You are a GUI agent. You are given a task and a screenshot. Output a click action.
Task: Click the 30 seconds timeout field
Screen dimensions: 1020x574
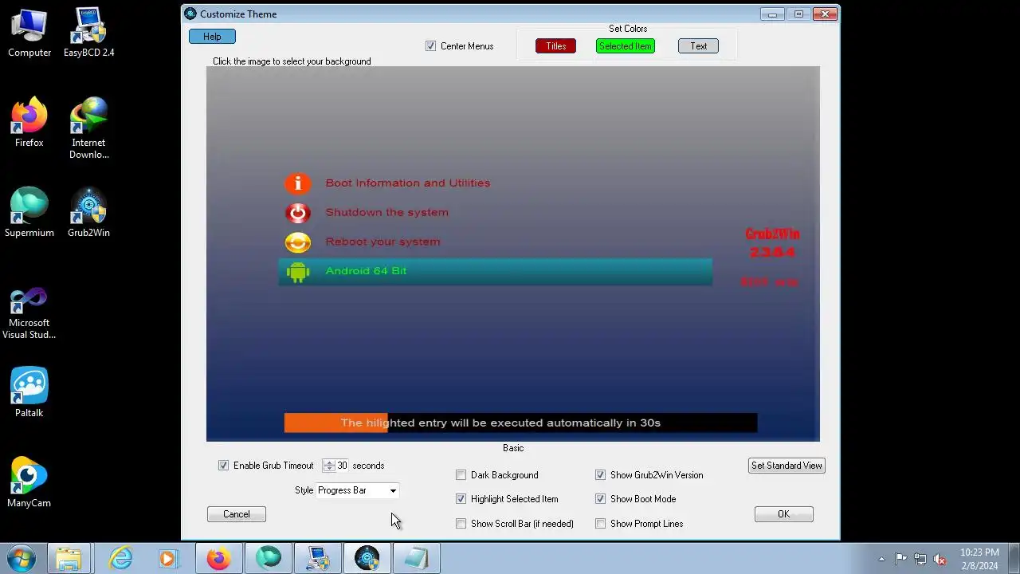point(342,466)
